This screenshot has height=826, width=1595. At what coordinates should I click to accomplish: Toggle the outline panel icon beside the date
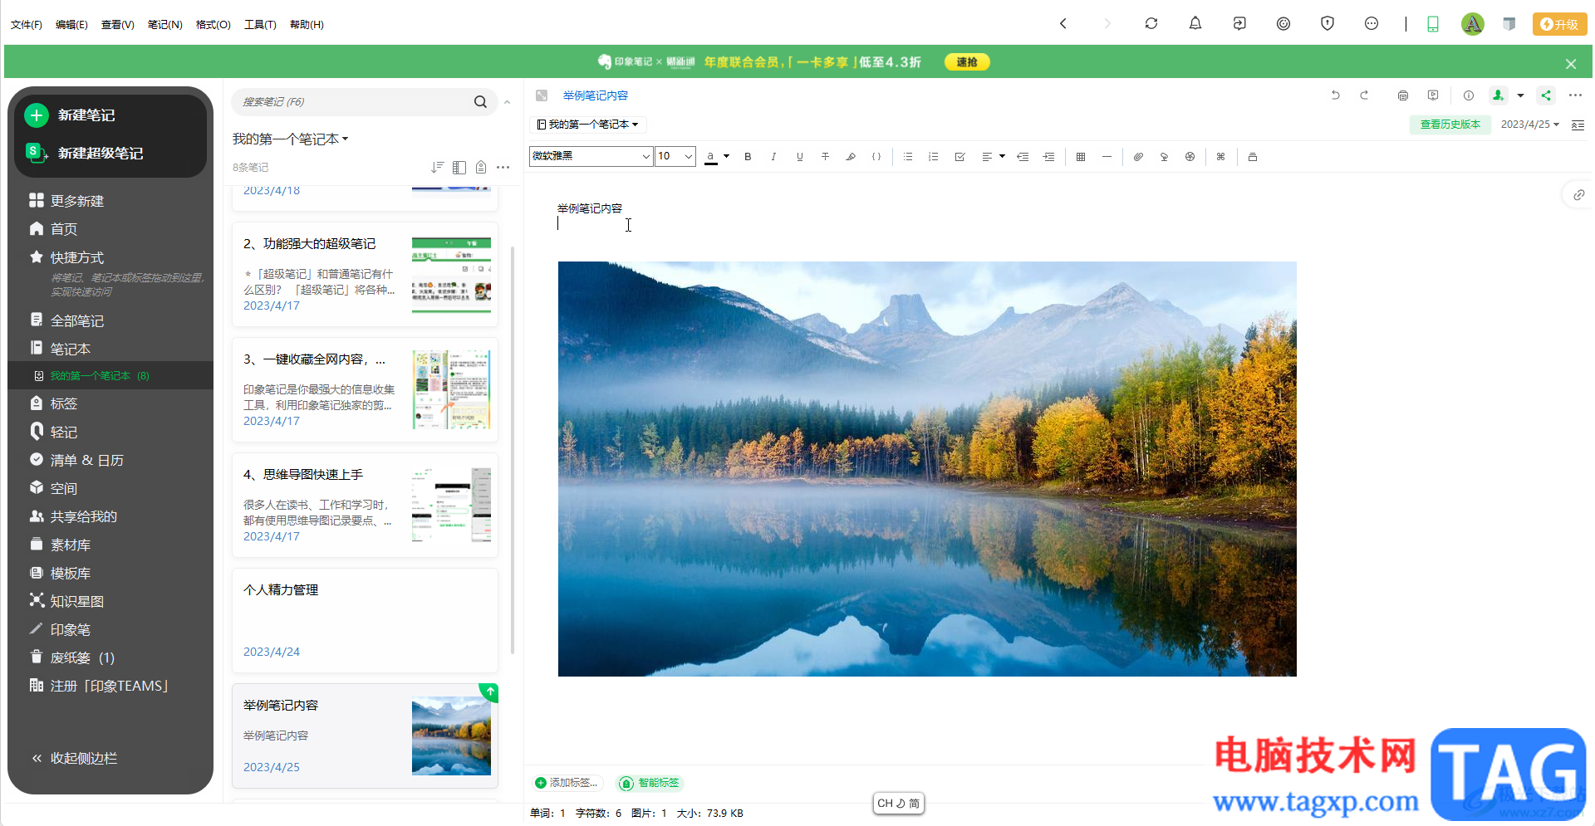tap(1578, 125)
